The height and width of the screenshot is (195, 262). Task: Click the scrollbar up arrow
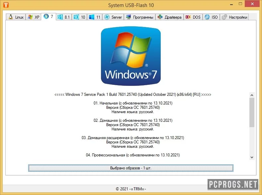[252, 95]
